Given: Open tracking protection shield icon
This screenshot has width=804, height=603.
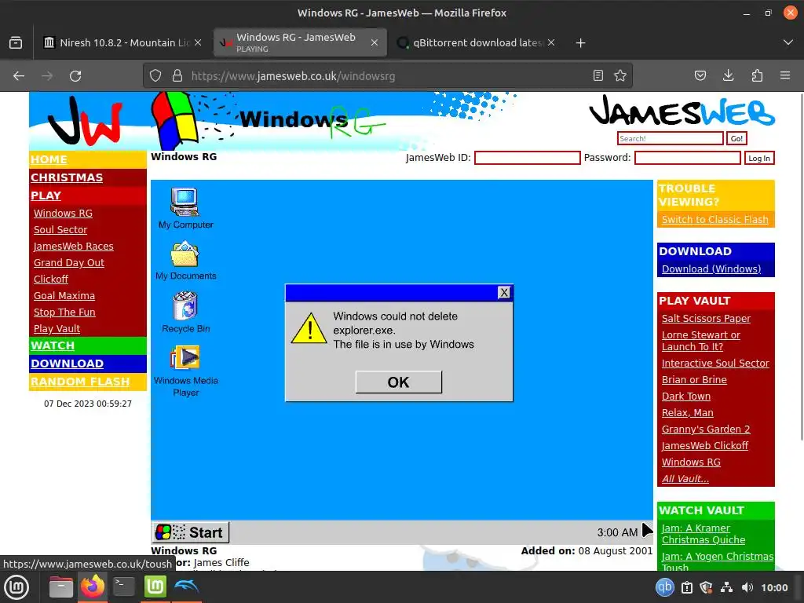Looking at the screenshot, I should (155, 76).
